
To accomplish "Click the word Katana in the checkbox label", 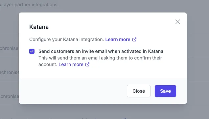I will pyautogui.click(x=156, y=51).
